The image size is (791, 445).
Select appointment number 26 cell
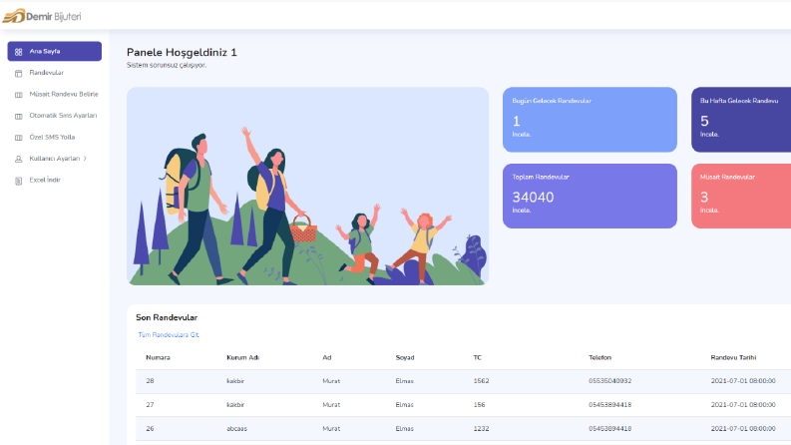click(x=150, y=429)
